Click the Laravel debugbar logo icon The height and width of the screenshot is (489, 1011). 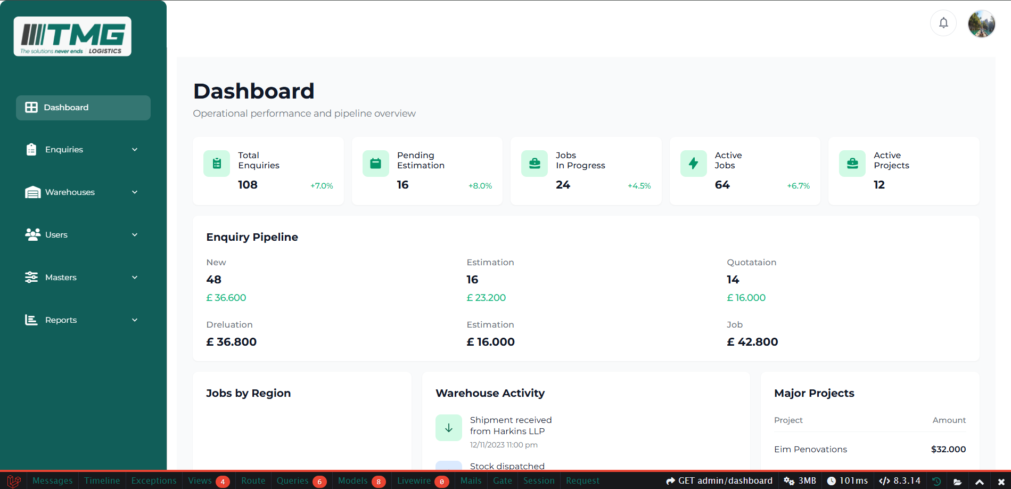click(14, 481)
